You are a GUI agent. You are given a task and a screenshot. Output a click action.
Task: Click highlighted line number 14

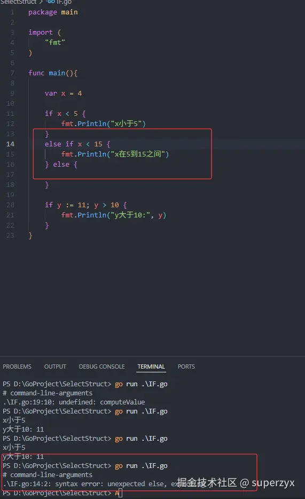pyautogui.click(x=10, y=144)
